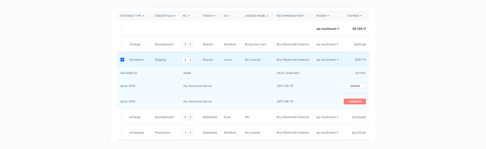This screenshot has width=486, height=149.
Task: Click the No. column sort arrow
Action: pos(189,16)
